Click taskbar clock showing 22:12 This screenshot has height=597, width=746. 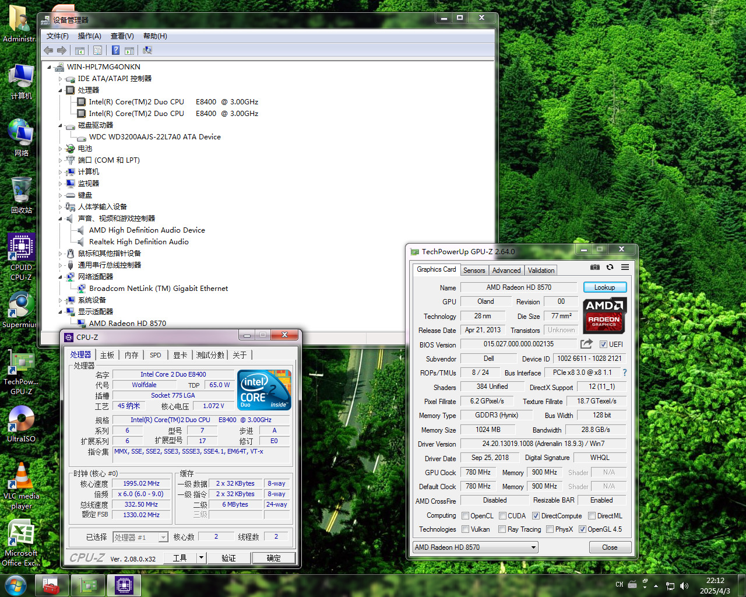(x=715, y=585)
